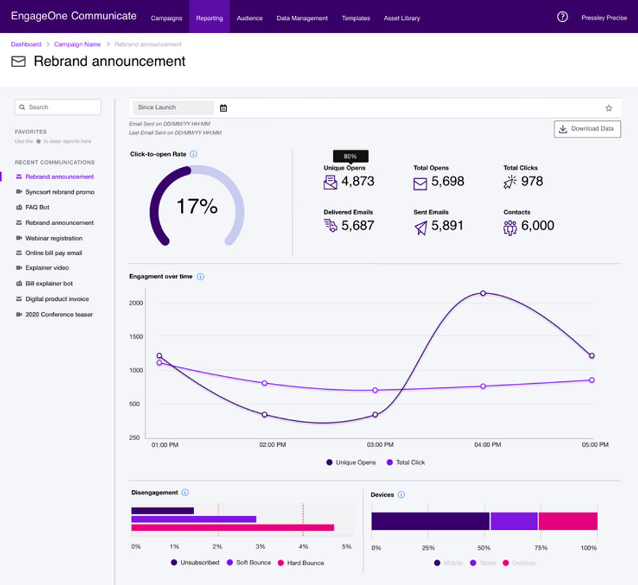The width and height of the screenshot is (638, 585).
Task: Toggle the Hard Bounce legend item
Action: pyautogui.click(x=300, y=562)
